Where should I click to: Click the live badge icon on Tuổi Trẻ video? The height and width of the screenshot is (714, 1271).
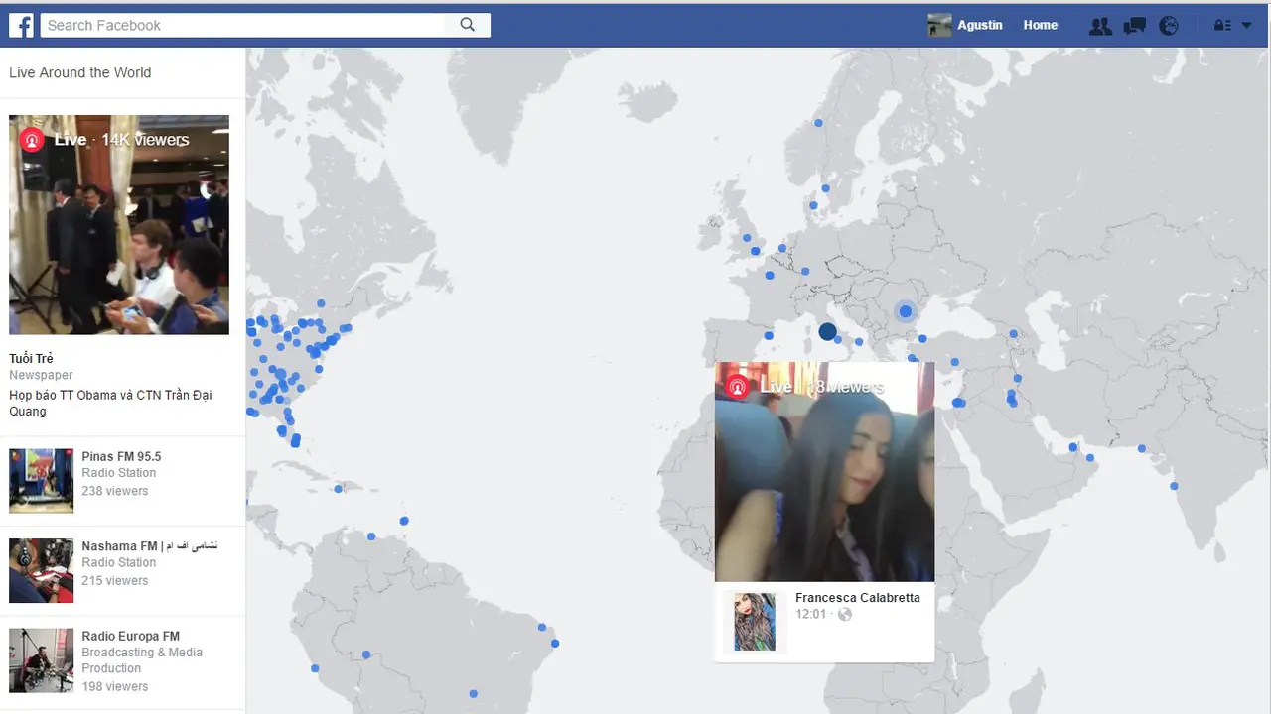point(32,140)
